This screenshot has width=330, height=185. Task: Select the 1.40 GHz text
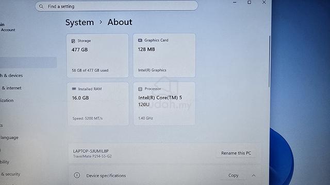pyautogui.click(x=145, y=118)
